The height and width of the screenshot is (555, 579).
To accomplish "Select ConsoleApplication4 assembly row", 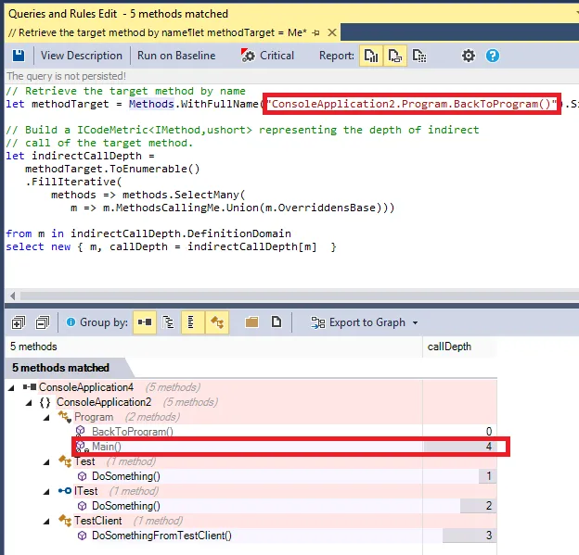I will (x=251, y=387).
